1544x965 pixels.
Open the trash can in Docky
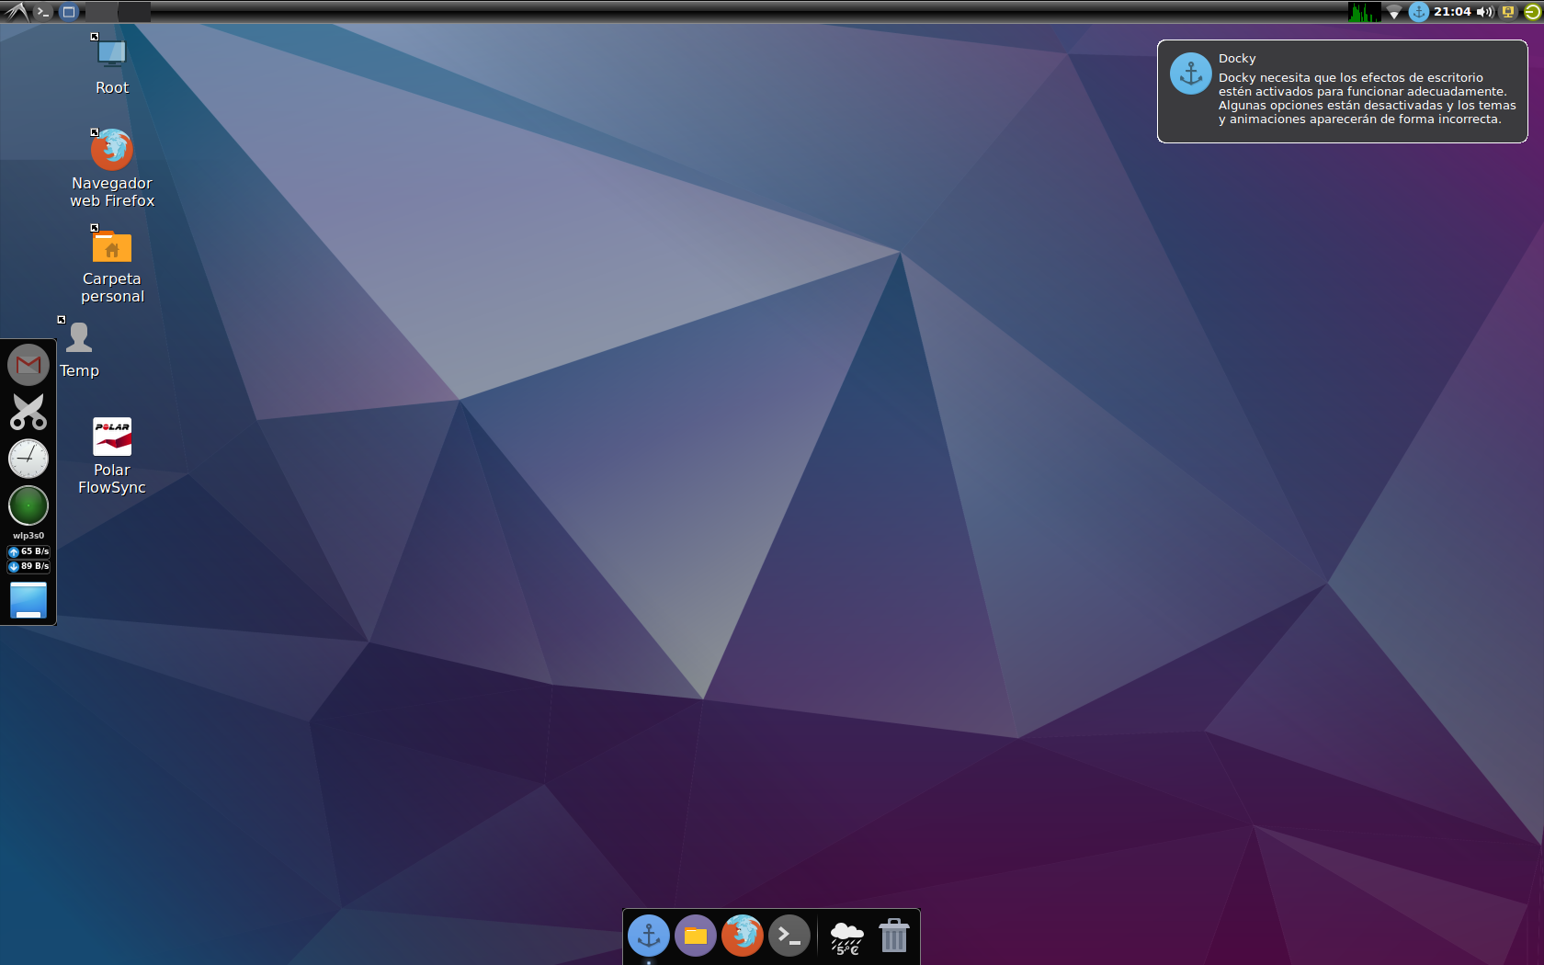pyautogui.click(x=893, y=936)
